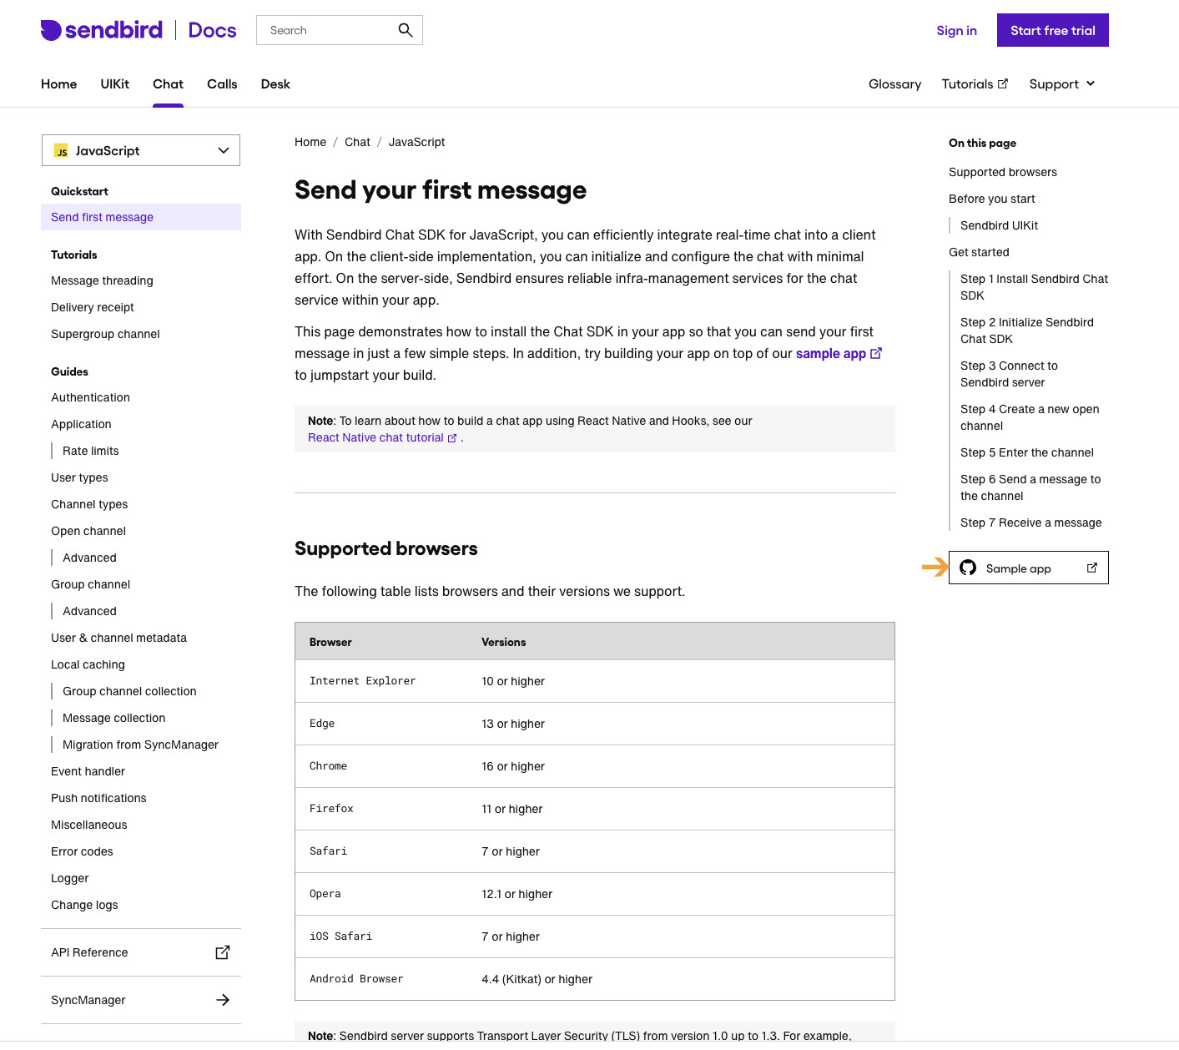Image resolution: width=1179 pixels, height=1050 pixels.
Task: Open the Push notifications guide
Action: (98, 799)
